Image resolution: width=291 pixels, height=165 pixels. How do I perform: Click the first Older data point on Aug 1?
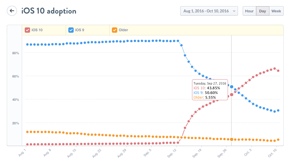pos(27,132)
